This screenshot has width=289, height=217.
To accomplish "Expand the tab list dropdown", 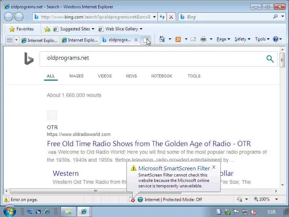I will tap(16, 40).
